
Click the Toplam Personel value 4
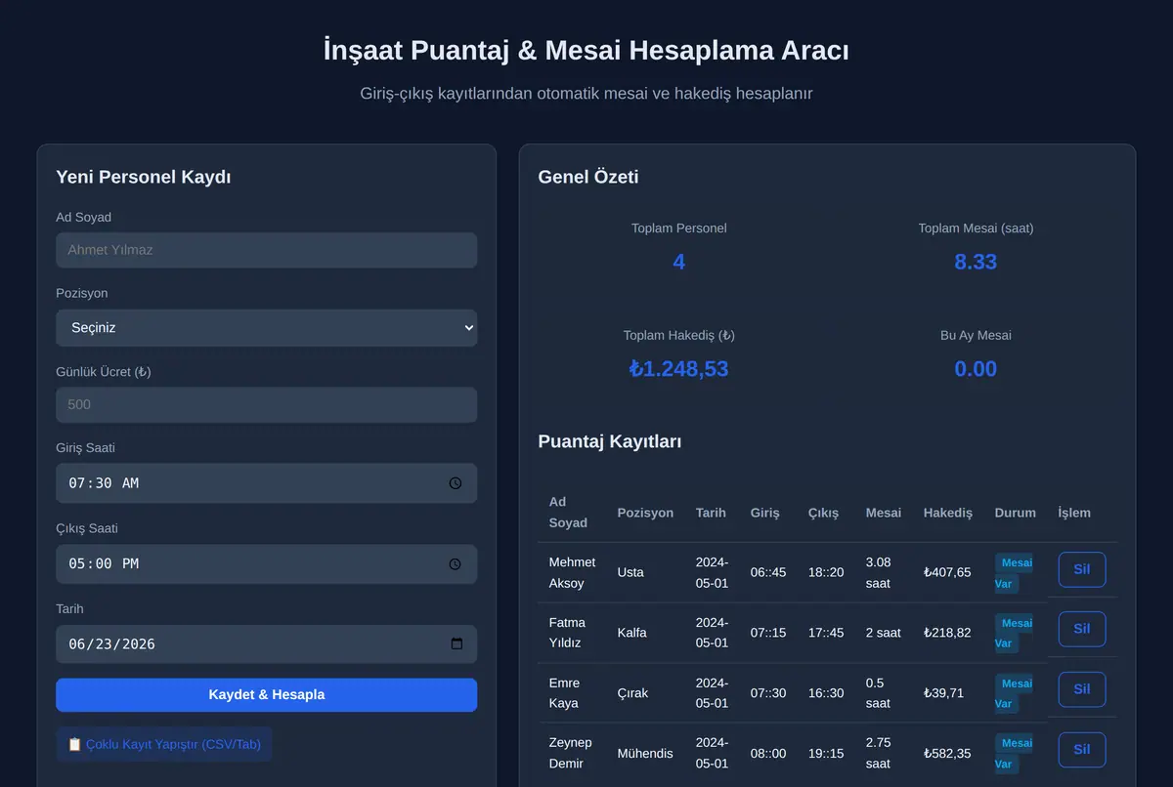coord(679,262)
